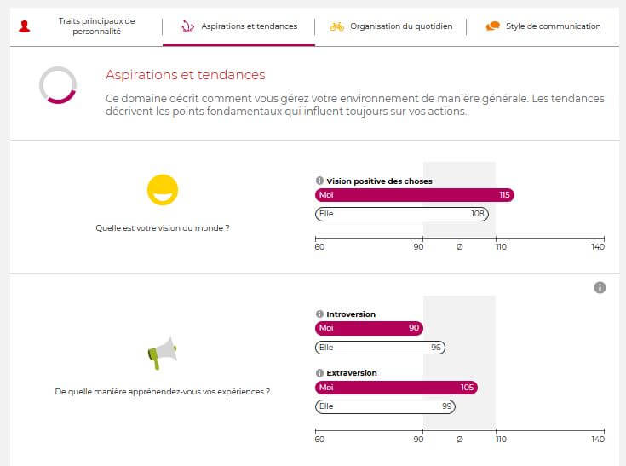Click the Elle Extraversion bar showing 99

[x=385, y=406]
